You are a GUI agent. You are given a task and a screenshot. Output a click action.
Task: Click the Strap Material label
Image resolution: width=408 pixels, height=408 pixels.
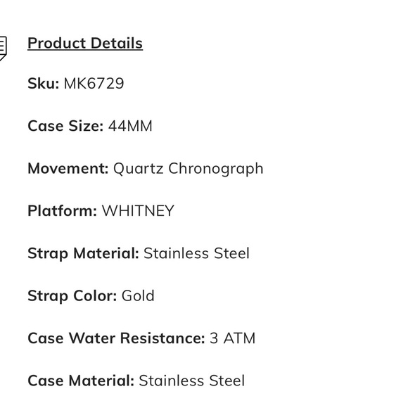[x=83, y=254]
